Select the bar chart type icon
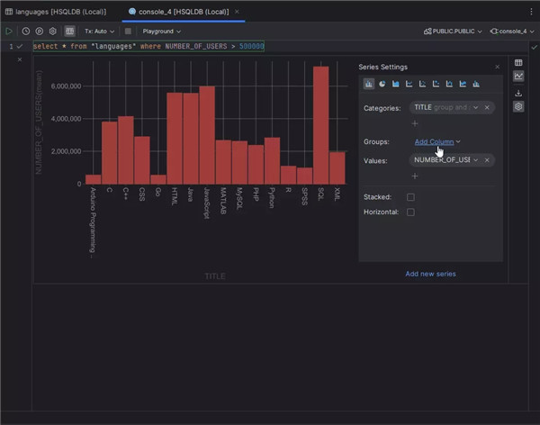This screenshot has width=540, height=425. coord(369,84)
